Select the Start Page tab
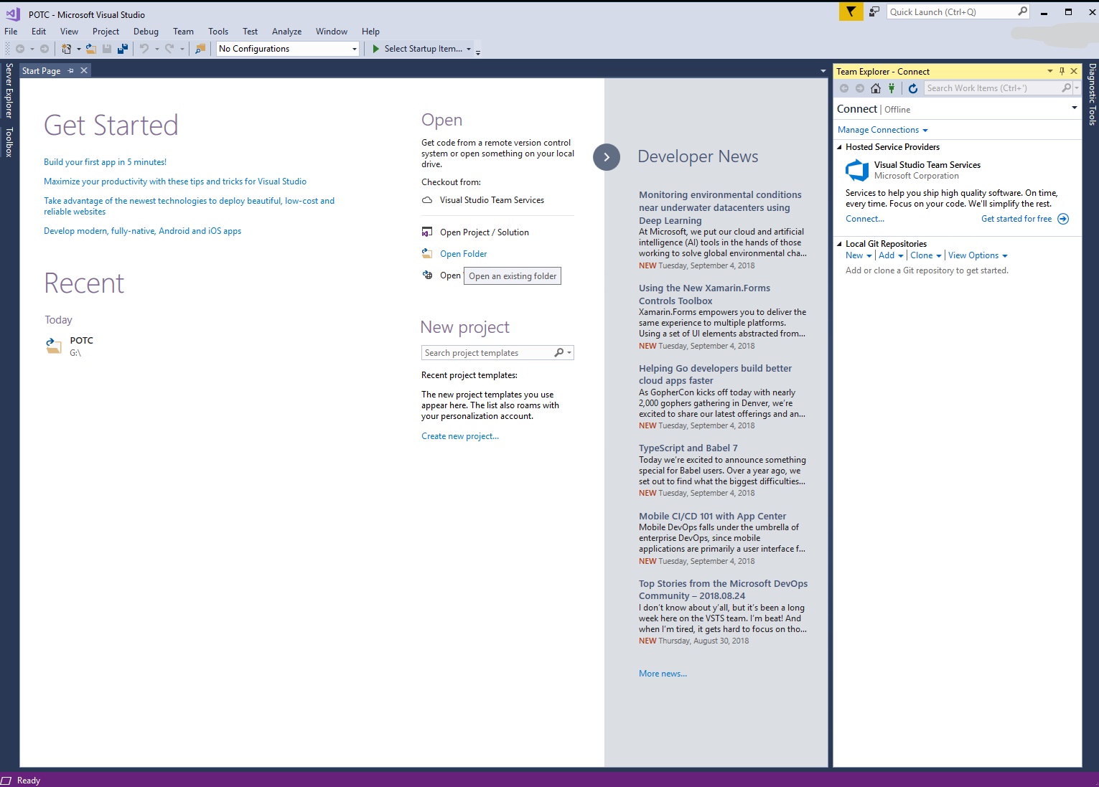This screenshot has height=787, width=1099. click(41, 71)
